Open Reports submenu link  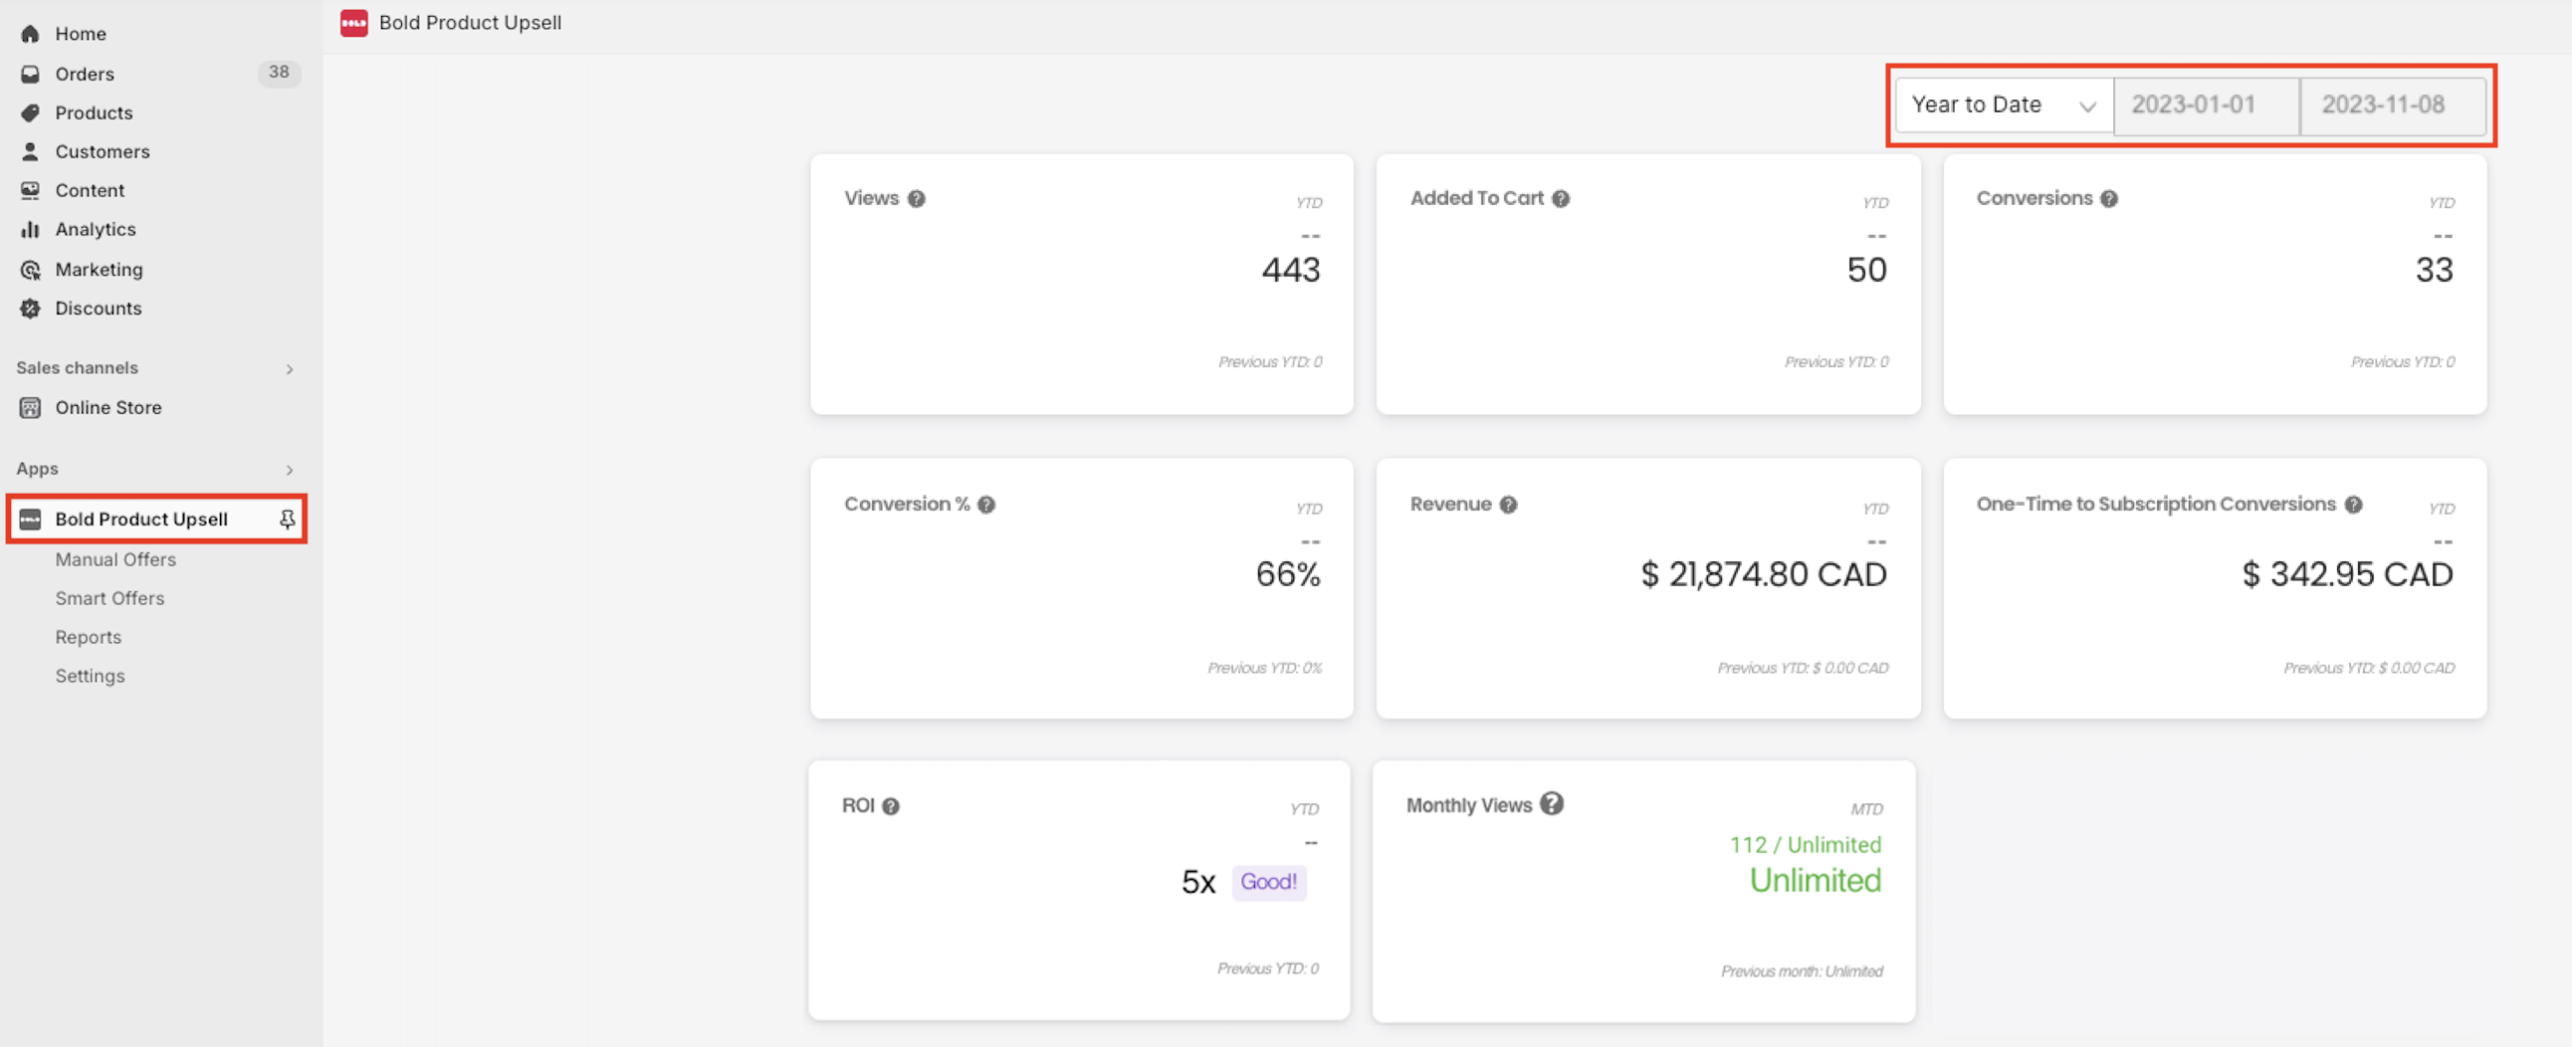tap(88, 638)
